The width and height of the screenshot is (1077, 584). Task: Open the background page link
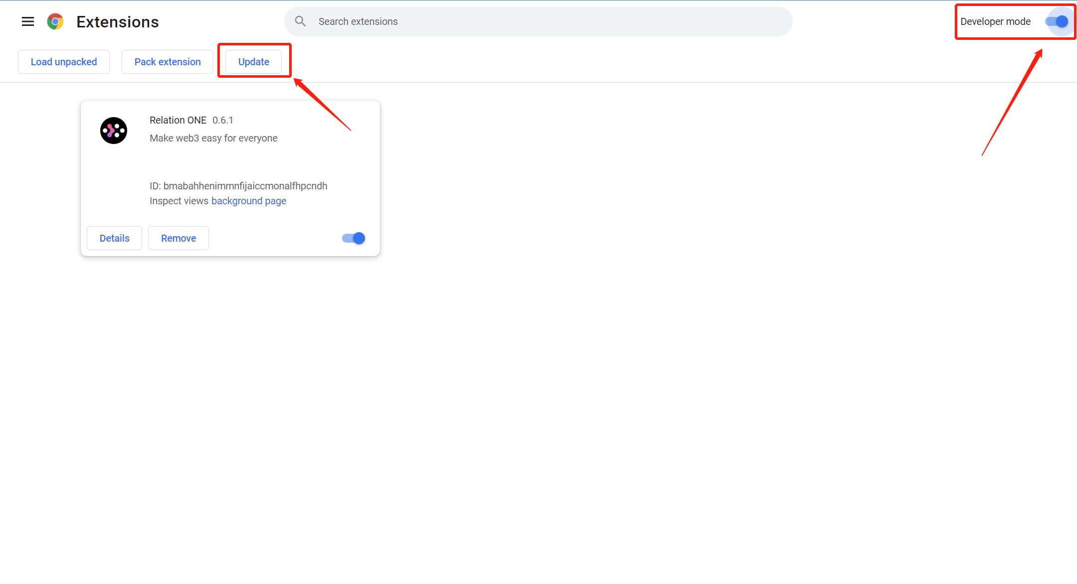point(249,201)
